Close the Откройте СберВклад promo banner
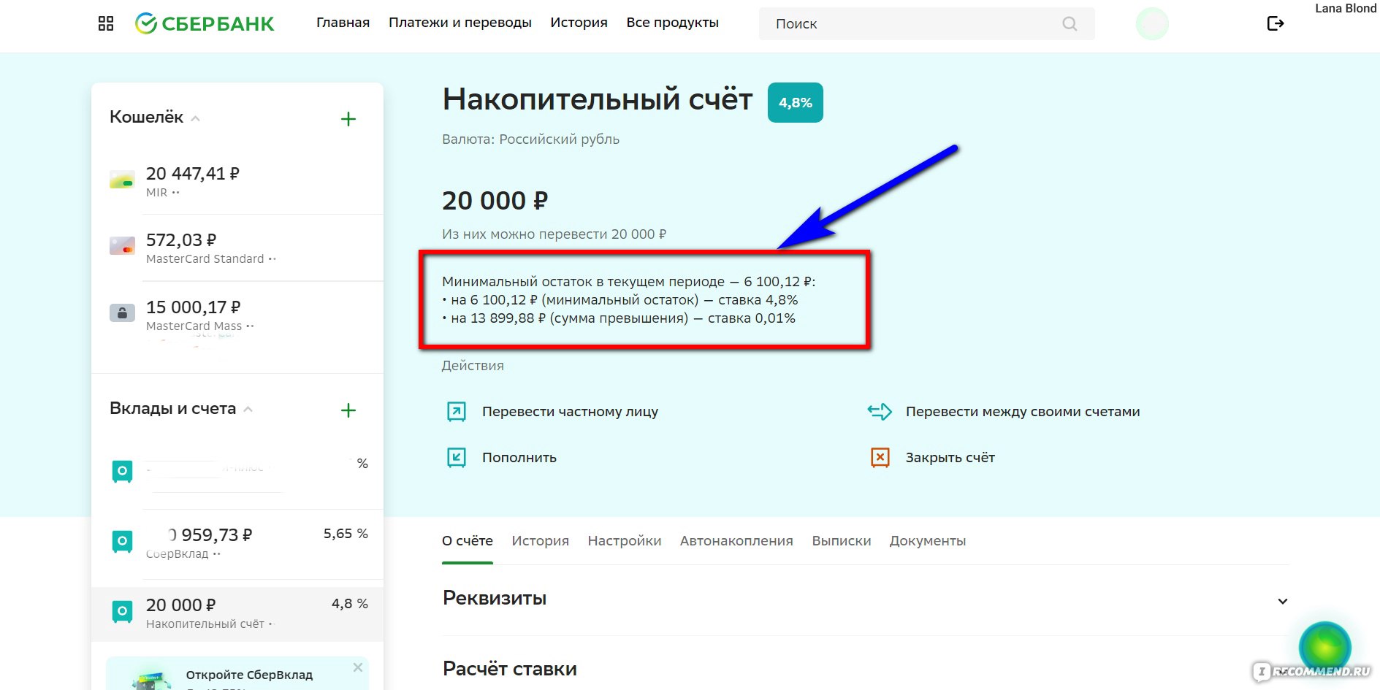 tap(358, 667)
